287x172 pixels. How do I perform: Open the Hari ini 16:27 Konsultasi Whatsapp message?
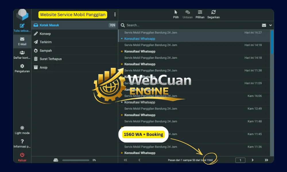pos(192,36)
